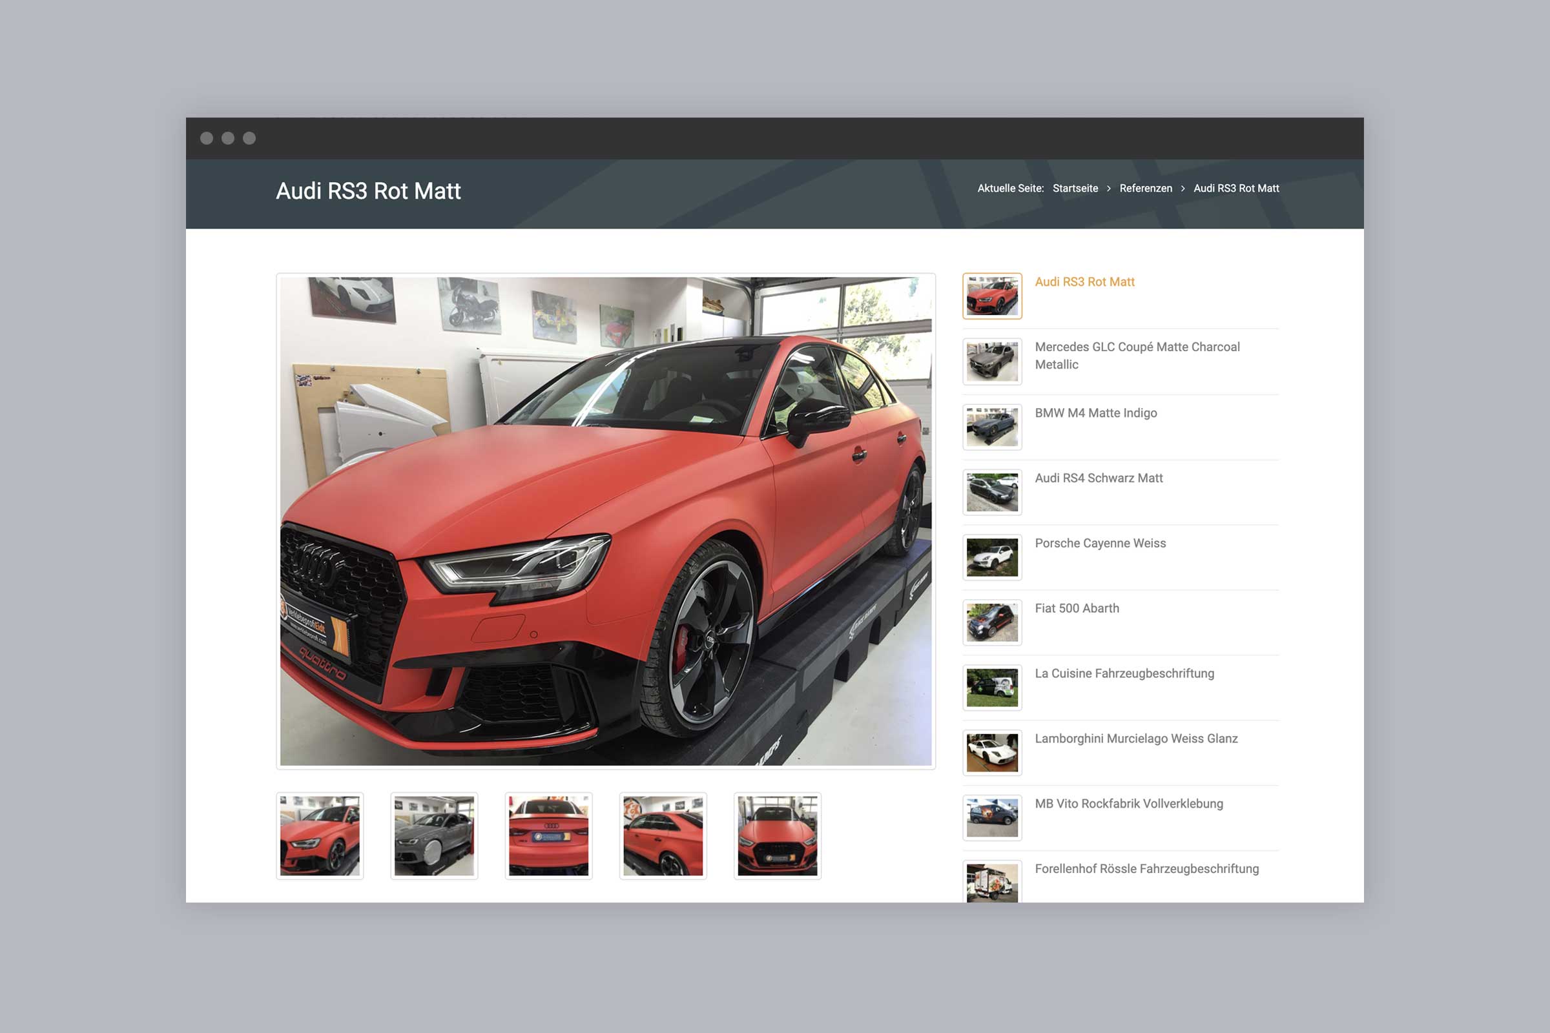Open Fiat 500 Abarth reference link

[1077, 608]
